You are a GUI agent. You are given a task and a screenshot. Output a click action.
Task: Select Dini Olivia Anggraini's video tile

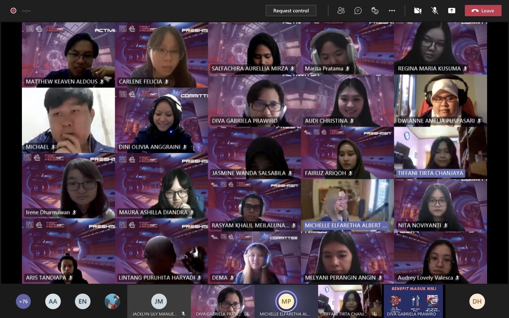pyautogui.click(x=161, y=120)
